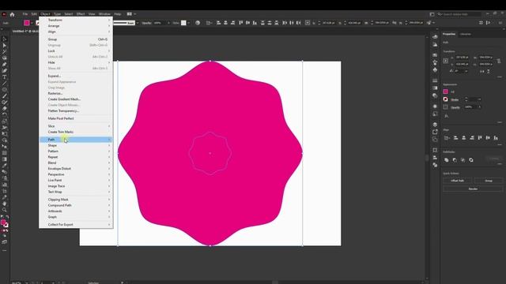Select the Selection tool arrow
Screen dimensions: 506x284
point(4,39)
